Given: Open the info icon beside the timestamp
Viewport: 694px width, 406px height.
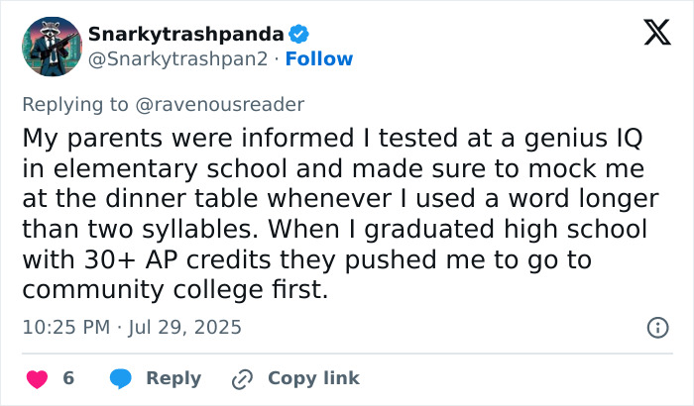Looking at the screenshot, I should point(655,327).
